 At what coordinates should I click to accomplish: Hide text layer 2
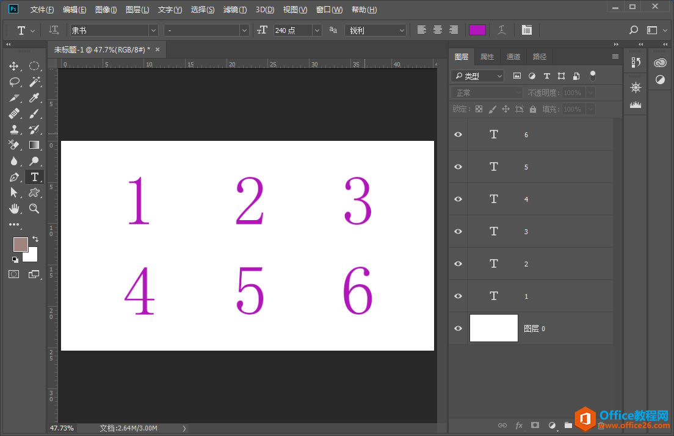[x=458, y=263]
